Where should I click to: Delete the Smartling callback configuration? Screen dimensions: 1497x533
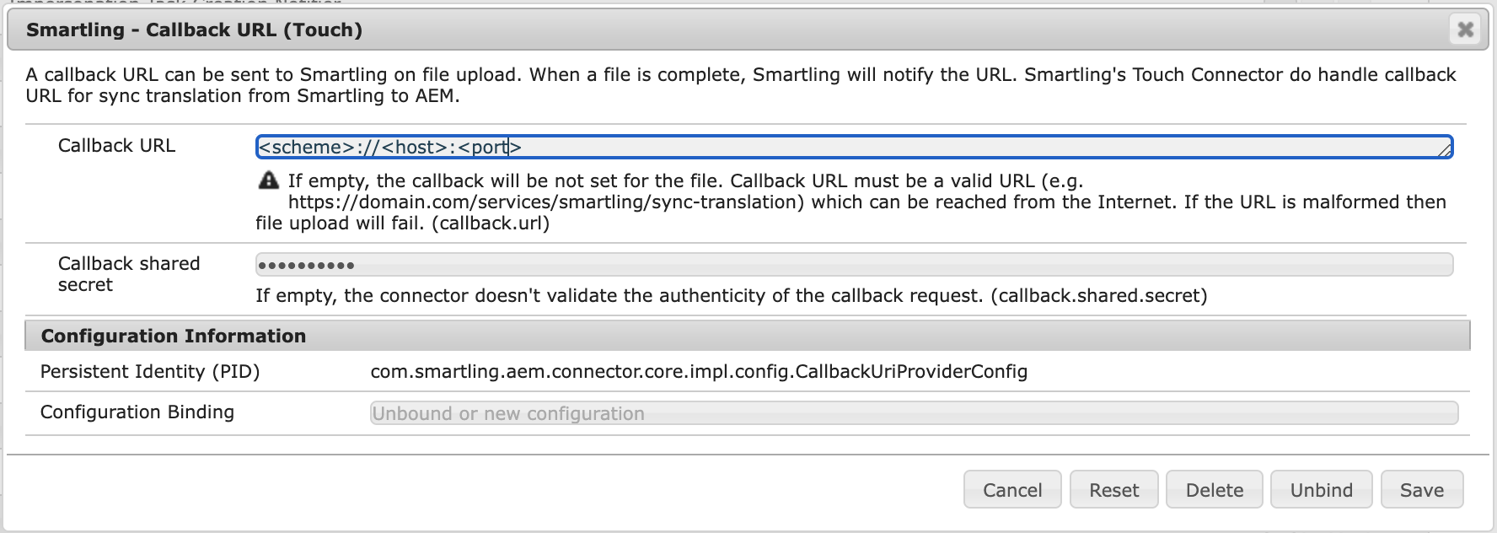tap(1215, 490)
